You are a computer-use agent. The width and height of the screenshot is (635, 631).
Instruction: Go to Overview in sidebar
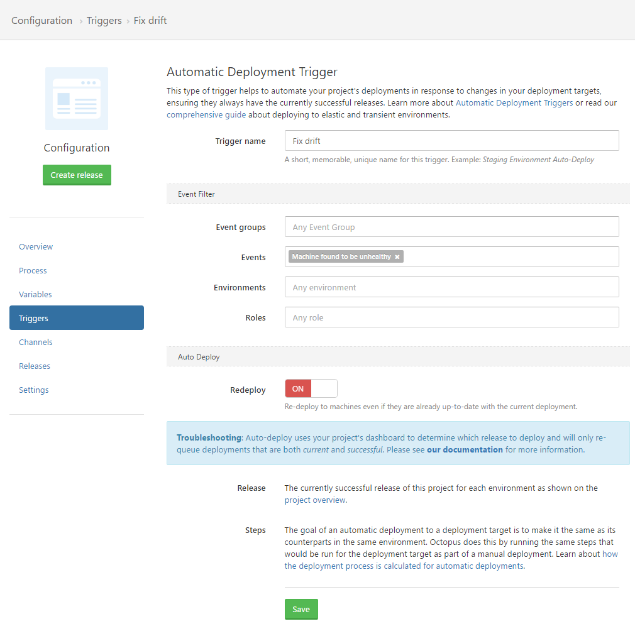tap(36, 247)
